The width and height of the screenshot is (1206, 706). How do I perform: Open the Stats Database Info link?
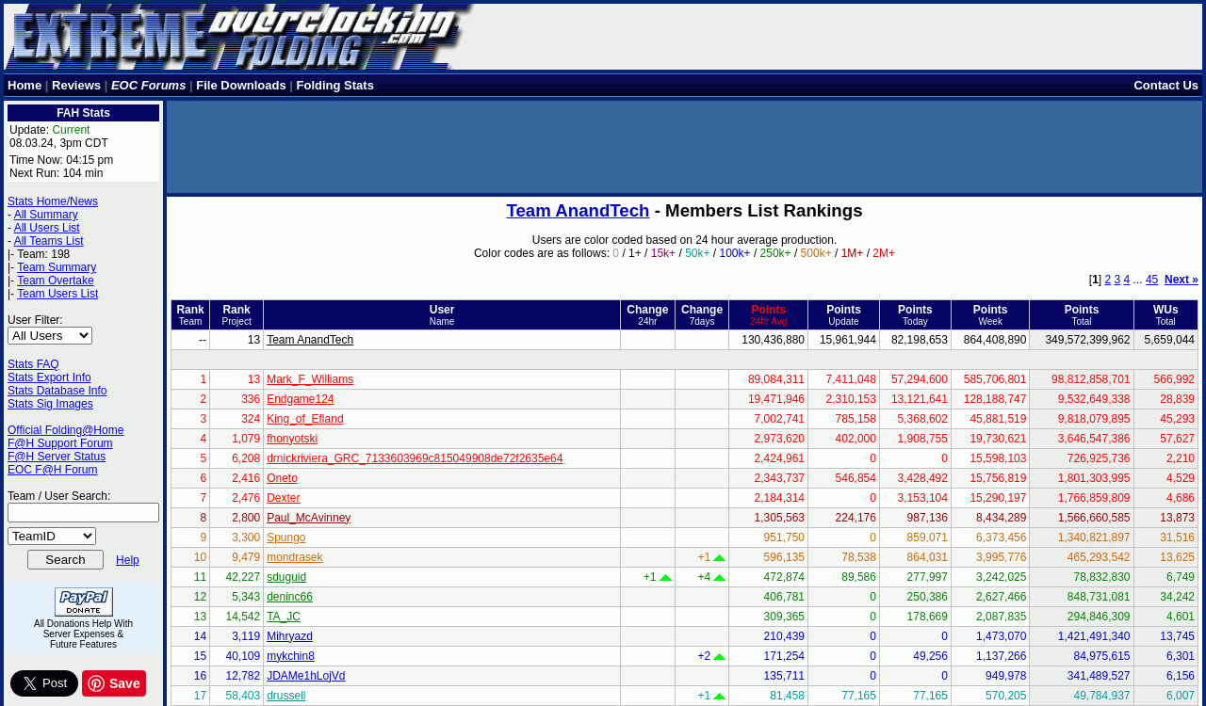(x=57, y=391)
